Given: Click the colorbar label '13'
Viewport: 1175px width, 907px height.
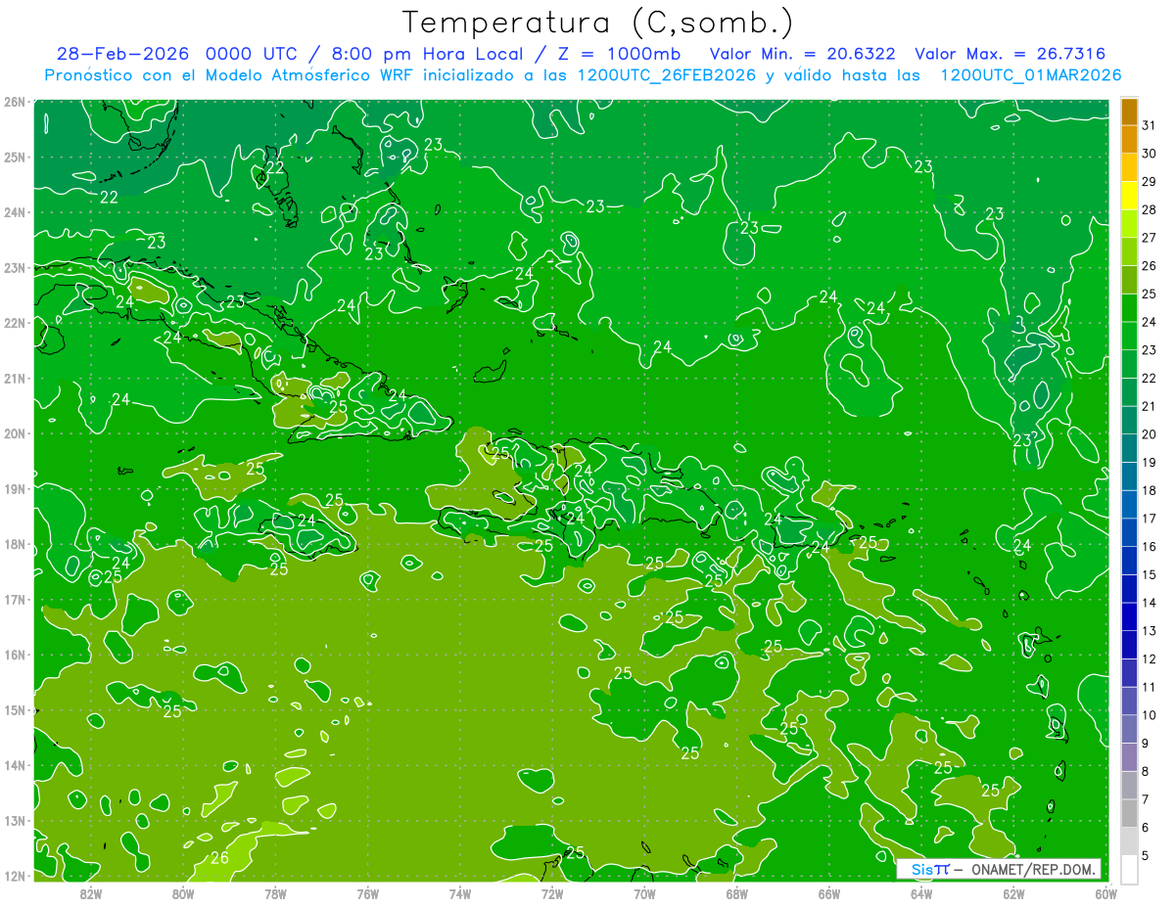Looking at the screenshot, I should [x=1149, y=631].
